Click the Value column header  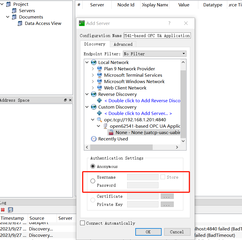click(184, 5)
